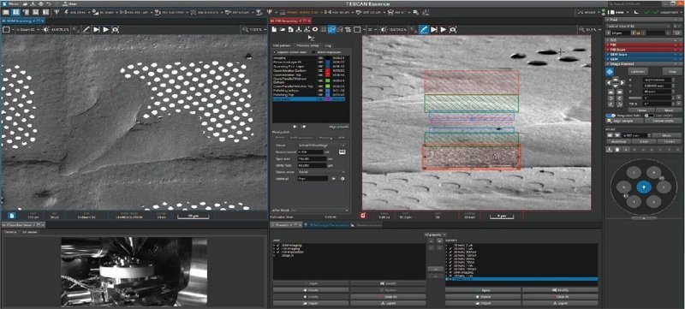Click the Material input field

pos(313,179)
